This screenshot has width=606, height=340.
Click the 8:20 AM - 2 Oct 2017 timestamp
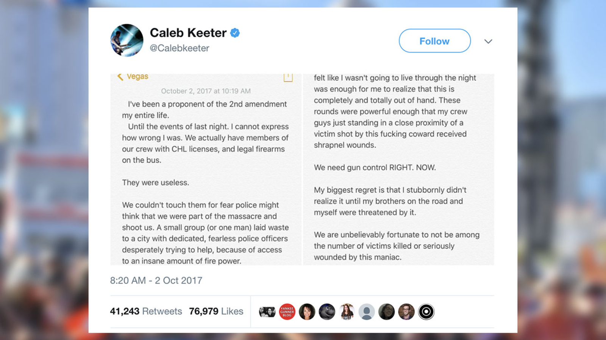coord(156,280)
